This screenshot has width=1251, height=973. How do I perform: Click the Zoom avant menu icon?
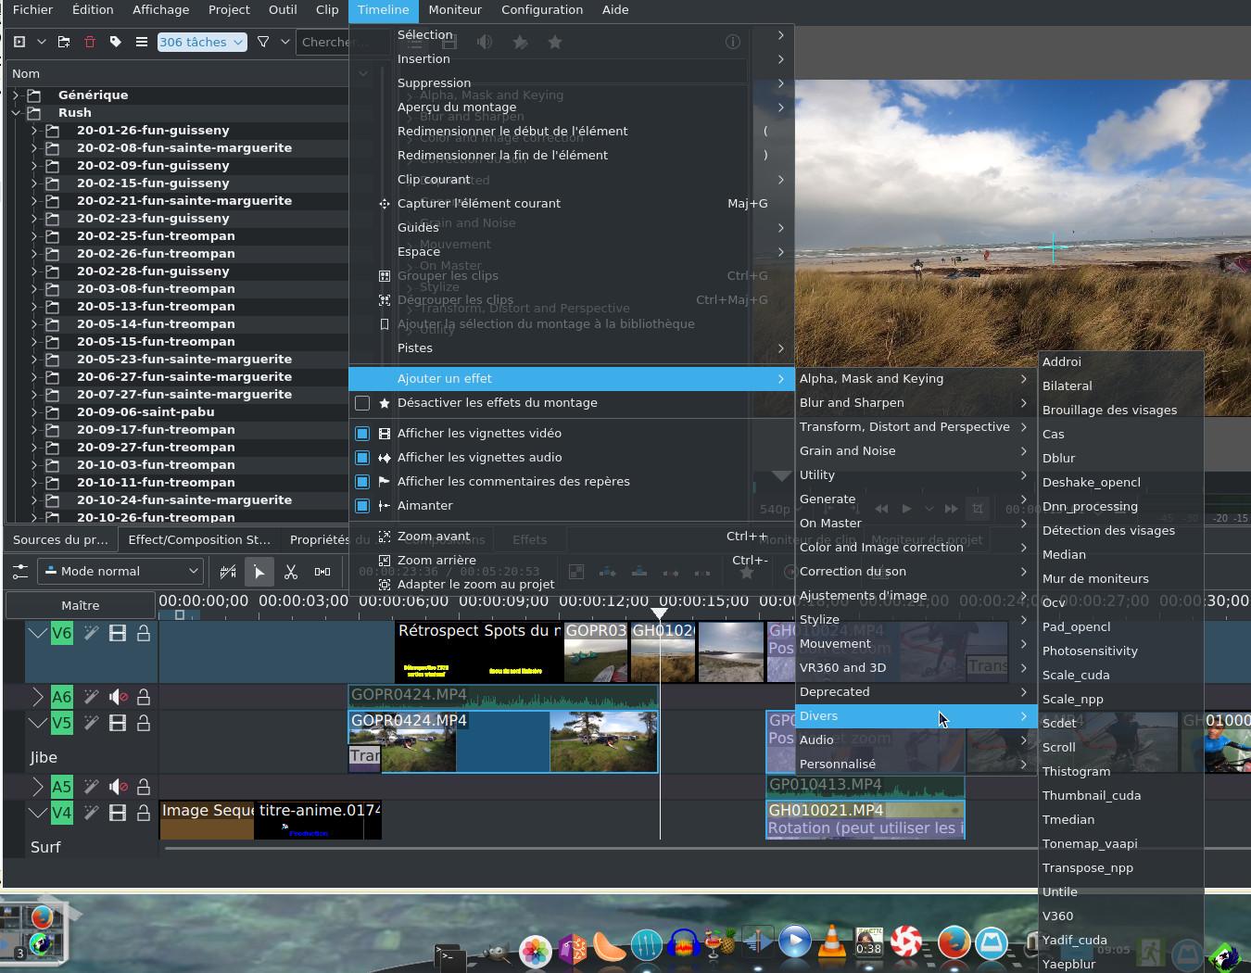[x=385, y=537]
